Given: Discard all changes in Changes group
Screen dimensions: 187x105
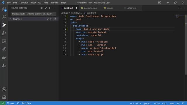Looking at the screenshot, I should click(47, 19).
